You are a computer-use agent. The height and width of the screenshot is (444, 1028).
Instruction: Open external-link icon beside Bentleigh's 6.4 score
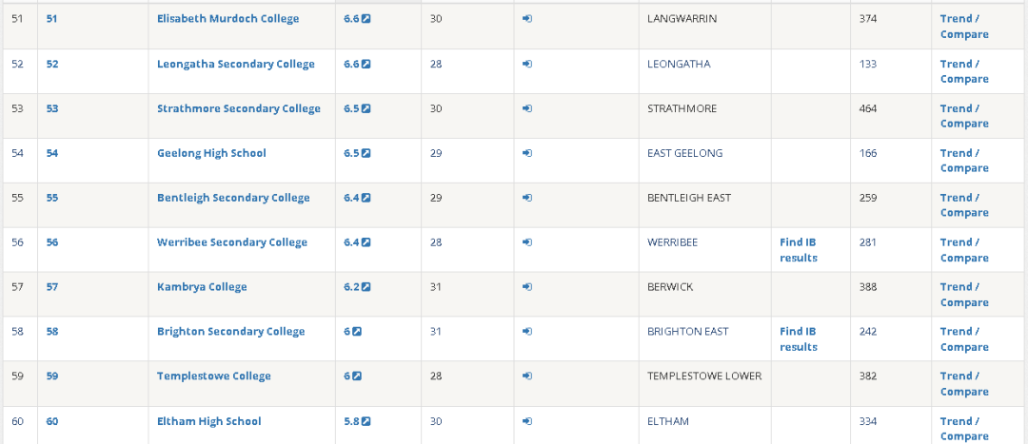click(366, 198)
